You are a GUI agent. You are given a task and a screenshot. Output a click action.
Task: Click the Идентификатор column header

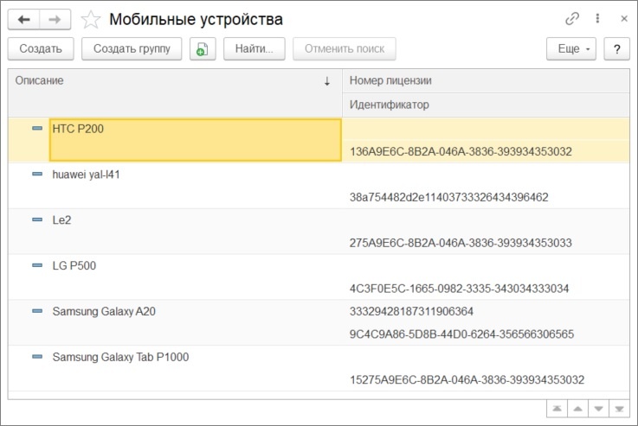[x=486, y=105]
